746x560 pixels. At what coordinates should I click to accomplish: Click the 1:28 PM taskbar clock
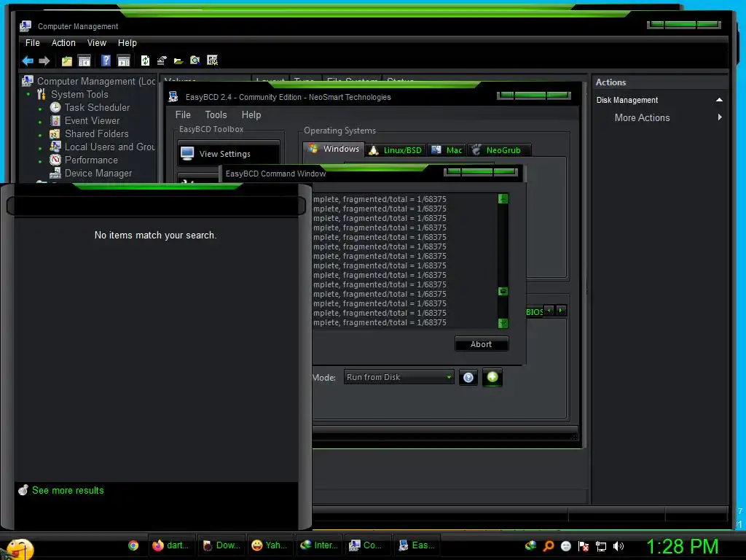tap(682, 546)
